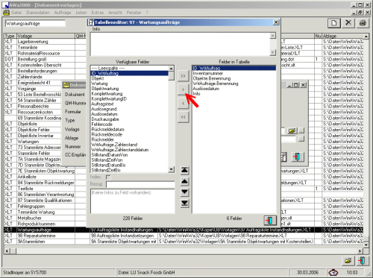Select the 'Artikelliste' row
The image size is (373, 278).
pos(45,177)
